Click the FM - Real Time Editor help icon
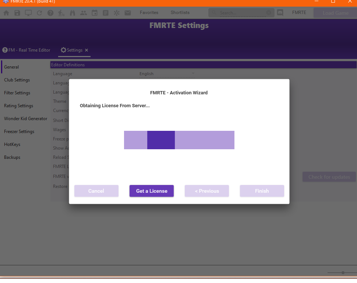Screen dimensions: 357x283 pyautogui.click(x=5, y=50)
